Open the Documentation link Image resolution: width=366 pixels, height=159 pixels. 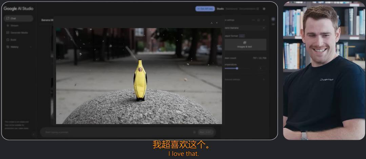(x=249, y=9)
